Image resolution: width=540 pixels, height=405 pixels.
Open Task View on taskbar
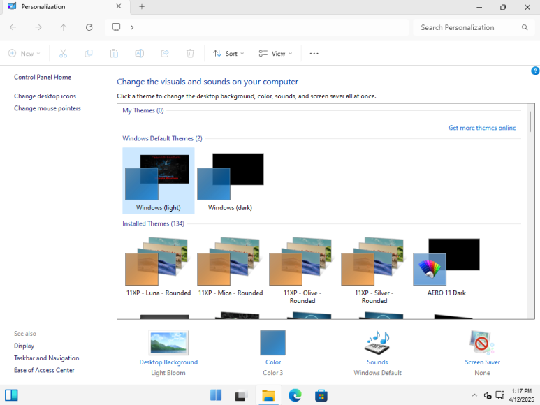[242, 395]
